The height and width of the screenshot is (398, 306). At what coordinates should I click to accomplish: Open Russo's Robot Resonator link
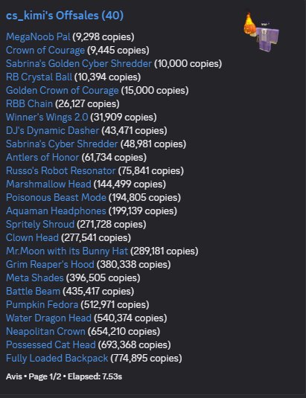[61, 171]
